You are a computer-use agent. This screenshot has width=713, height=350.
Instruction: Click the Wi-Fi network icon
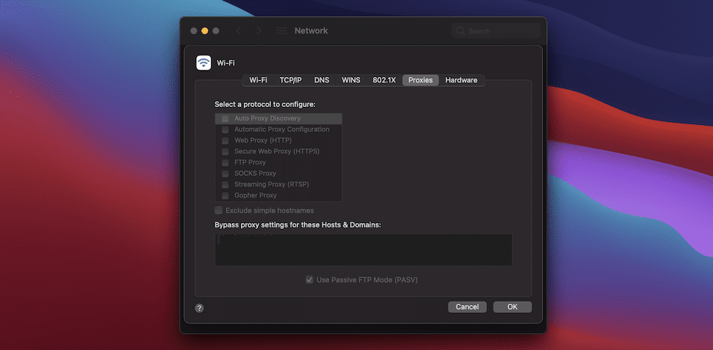tap(204, 63)
